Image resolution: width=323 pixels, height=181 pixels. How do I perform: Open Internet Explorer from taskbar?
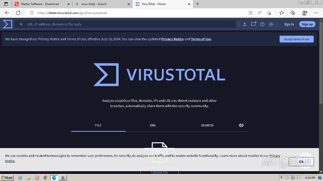point(20,178)
